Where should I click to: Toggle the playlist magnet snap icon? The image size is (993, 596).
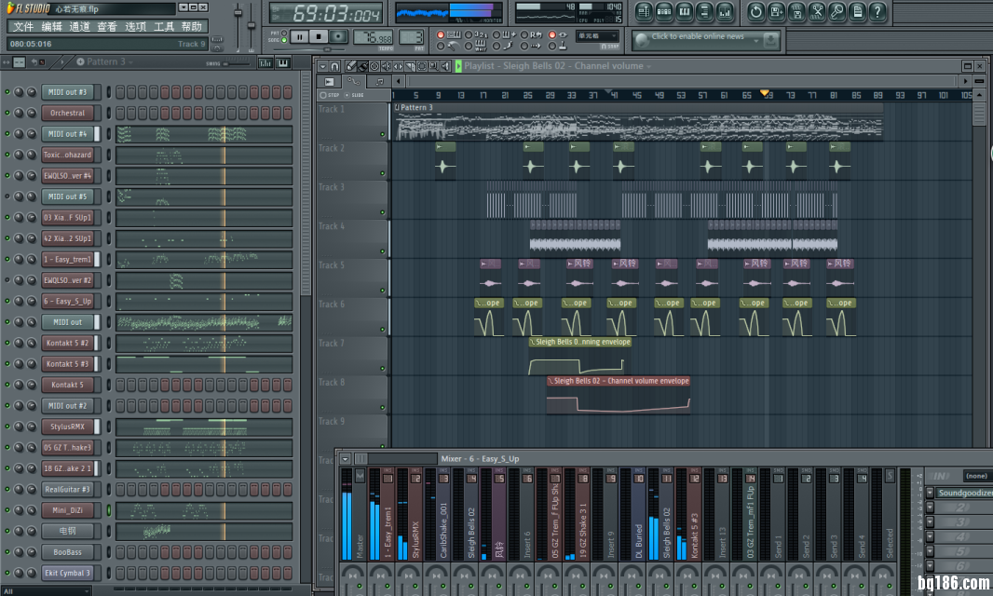(335, 66)
